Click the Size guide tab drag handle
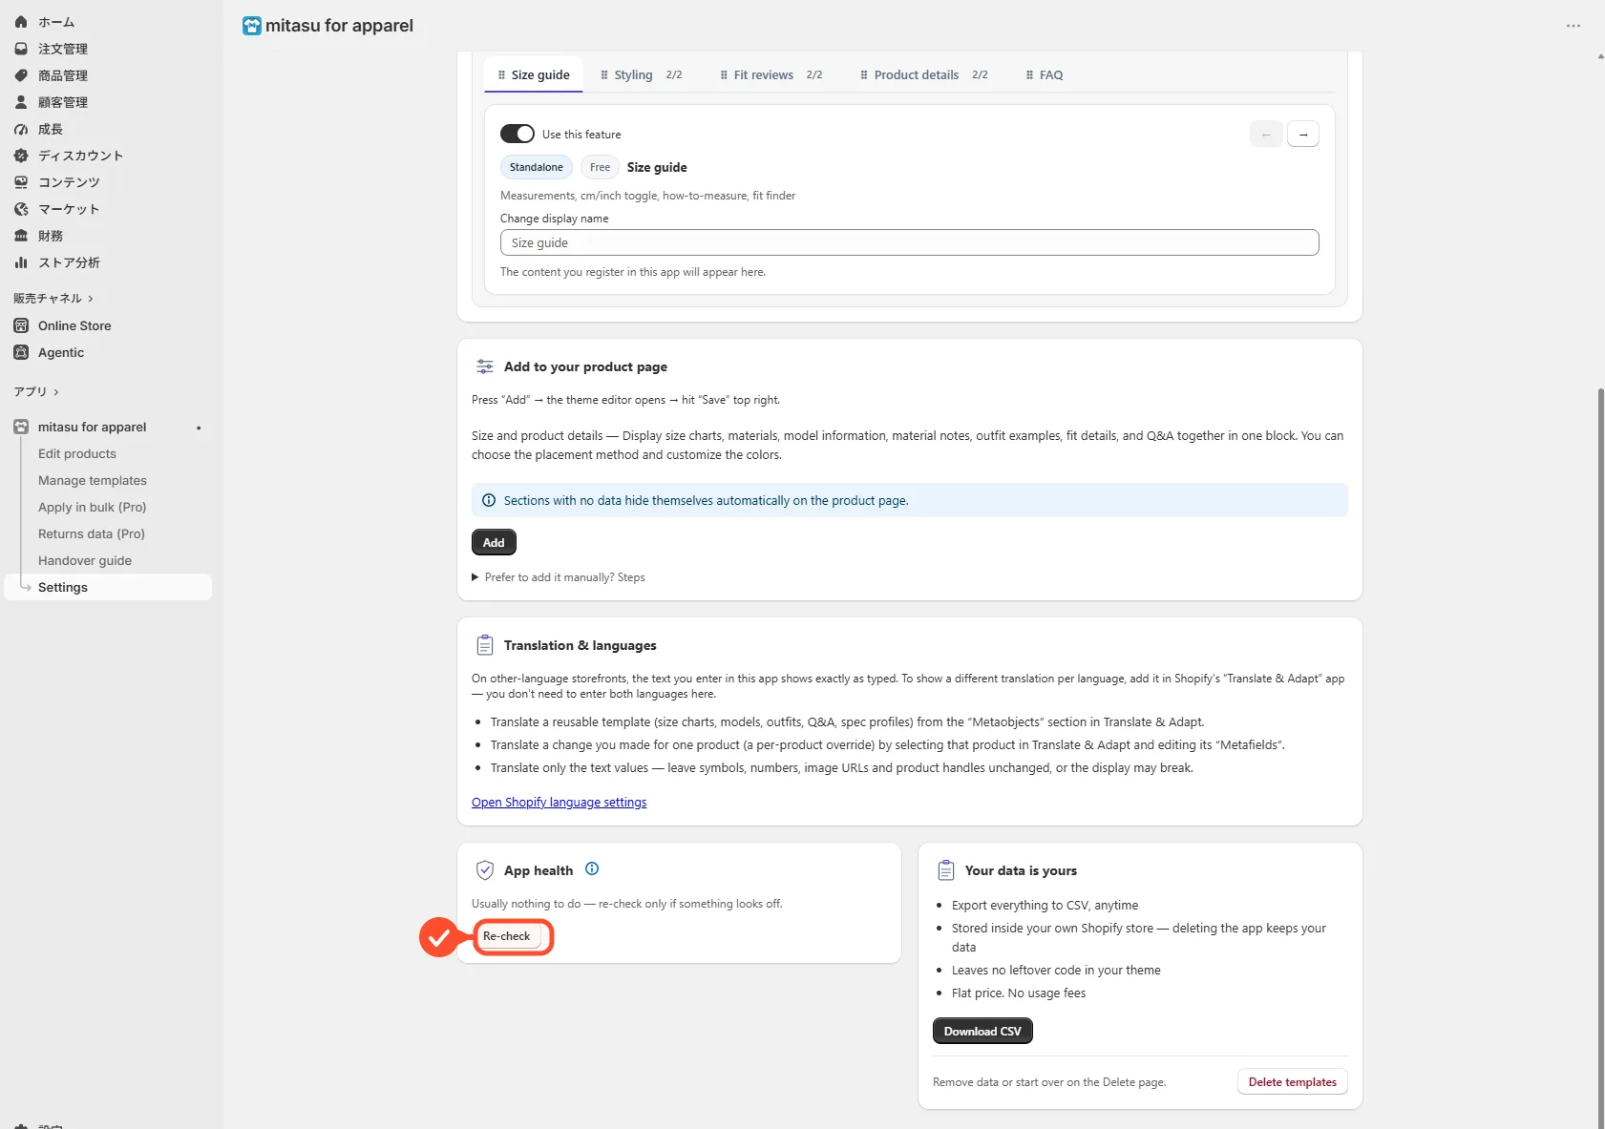This screenshot has width=1605, height=1129. click(x=501, y=74)
